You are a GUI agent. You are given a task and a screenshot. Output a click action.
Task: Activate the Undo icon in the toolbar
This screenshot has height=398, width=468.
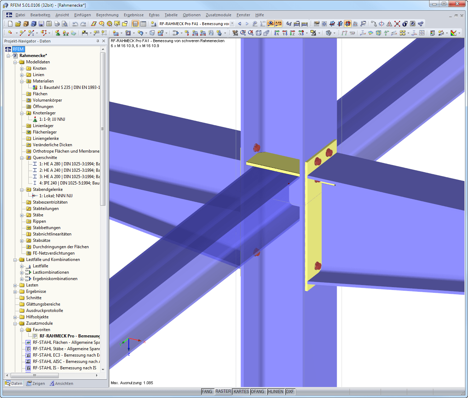(x=75, y=23)
